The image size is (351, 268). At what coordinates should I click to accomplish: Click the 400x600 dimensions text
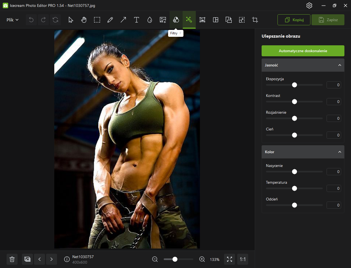pos(79,262)
